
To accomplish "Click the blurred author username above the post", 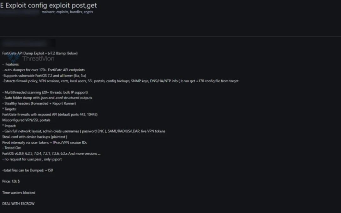I will [28, 44].
